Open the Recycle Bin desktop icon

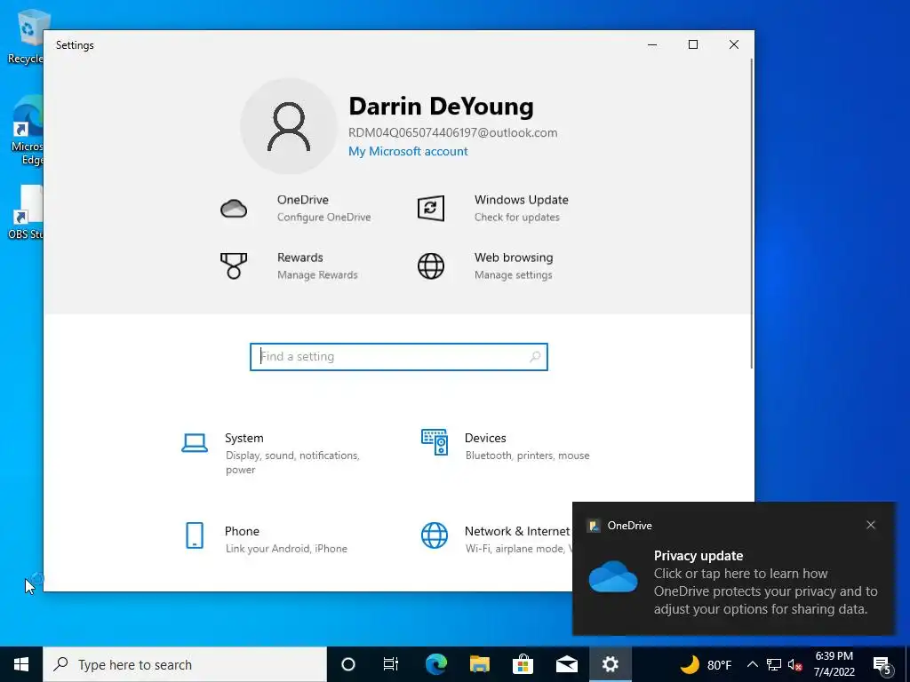[26, 36]
